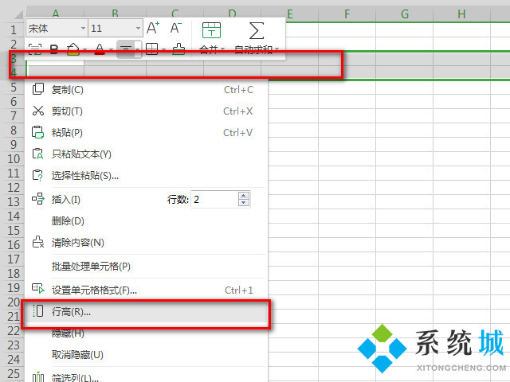The height and width of the screenshot is (382, 510).
Task: Select row 15 header
Action: point(14,230)
